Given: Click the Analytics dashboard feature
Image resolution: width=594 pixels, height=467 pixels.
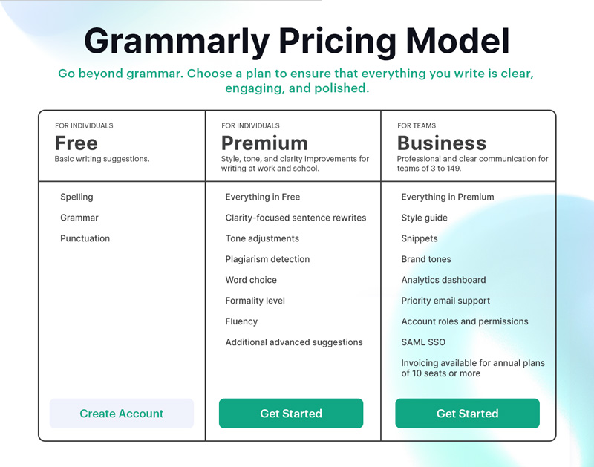Looking at the screenshot, I should tap(443, 280).
